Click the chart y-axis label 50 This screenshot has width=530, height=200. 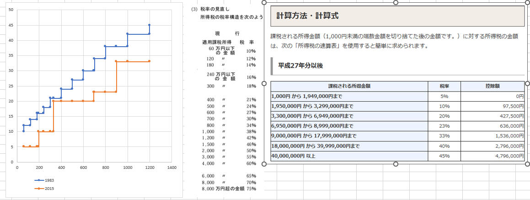click(11, 10)
